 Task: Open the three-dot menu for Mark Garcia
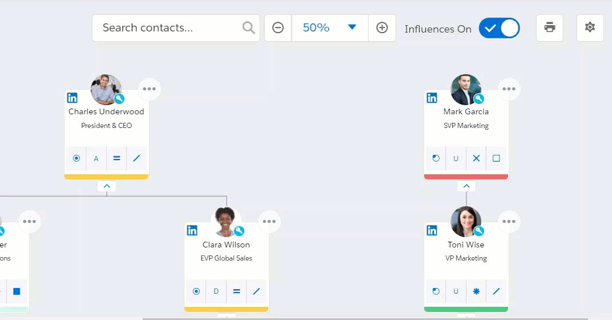point(509,89)
